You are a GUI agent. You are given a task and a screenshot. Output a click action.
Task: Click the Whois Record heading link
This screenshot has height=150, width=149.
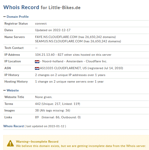(x=13, y=126)
